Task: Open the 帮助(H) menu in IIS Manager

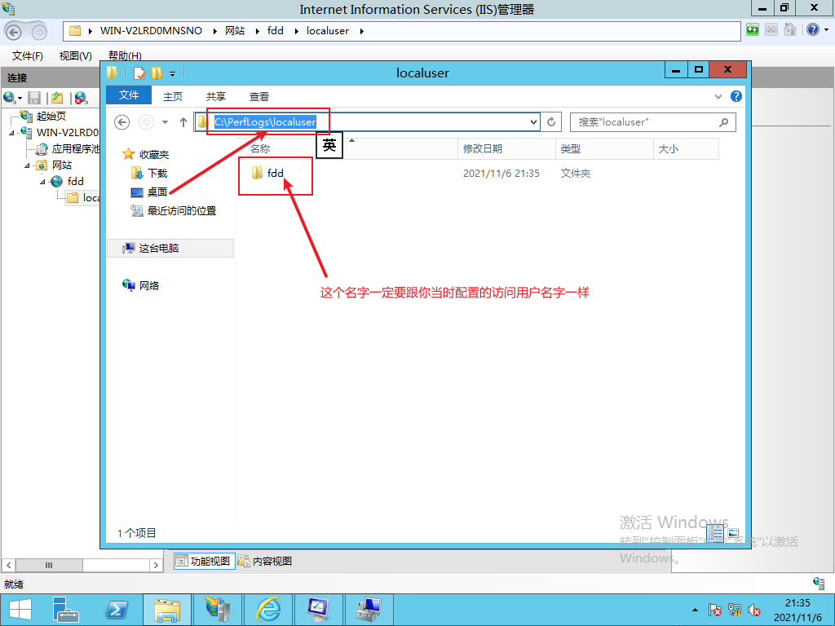Action: pos(125,55)
